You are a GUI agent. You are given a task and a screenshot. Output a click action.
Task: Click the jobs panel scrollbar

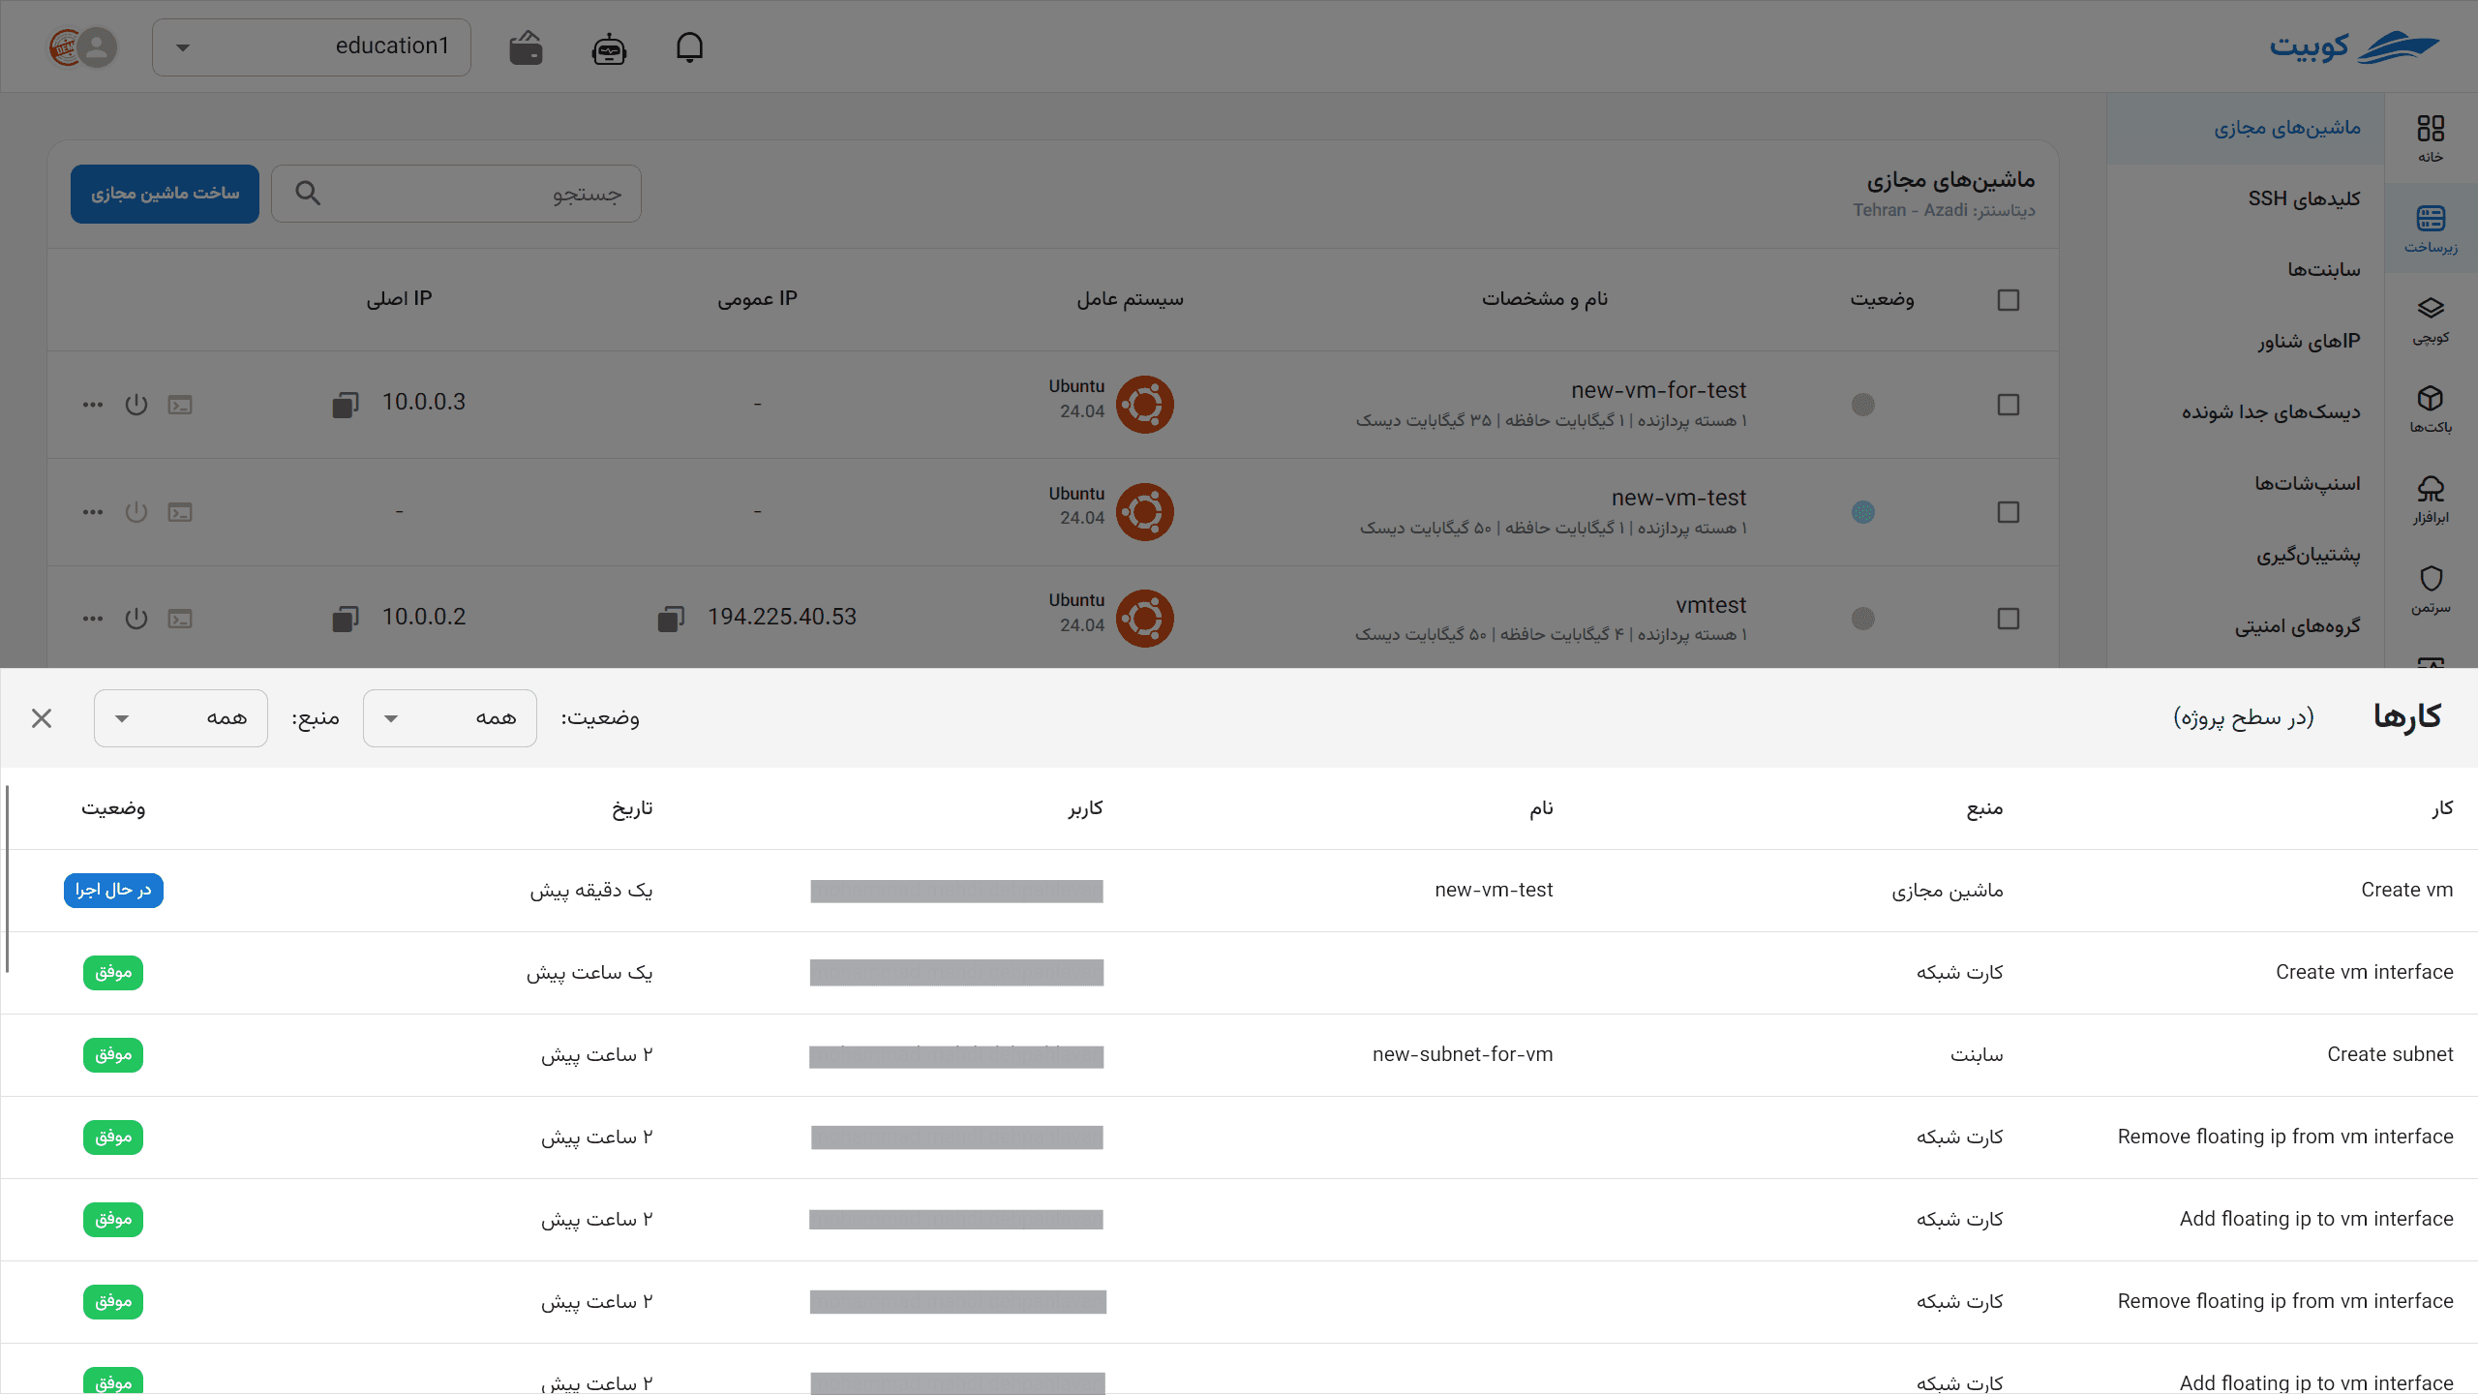click(8, 879)
